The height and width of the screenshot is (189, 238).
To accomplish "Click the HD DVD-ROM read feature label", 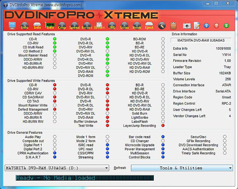I will [x=140, y=71].
